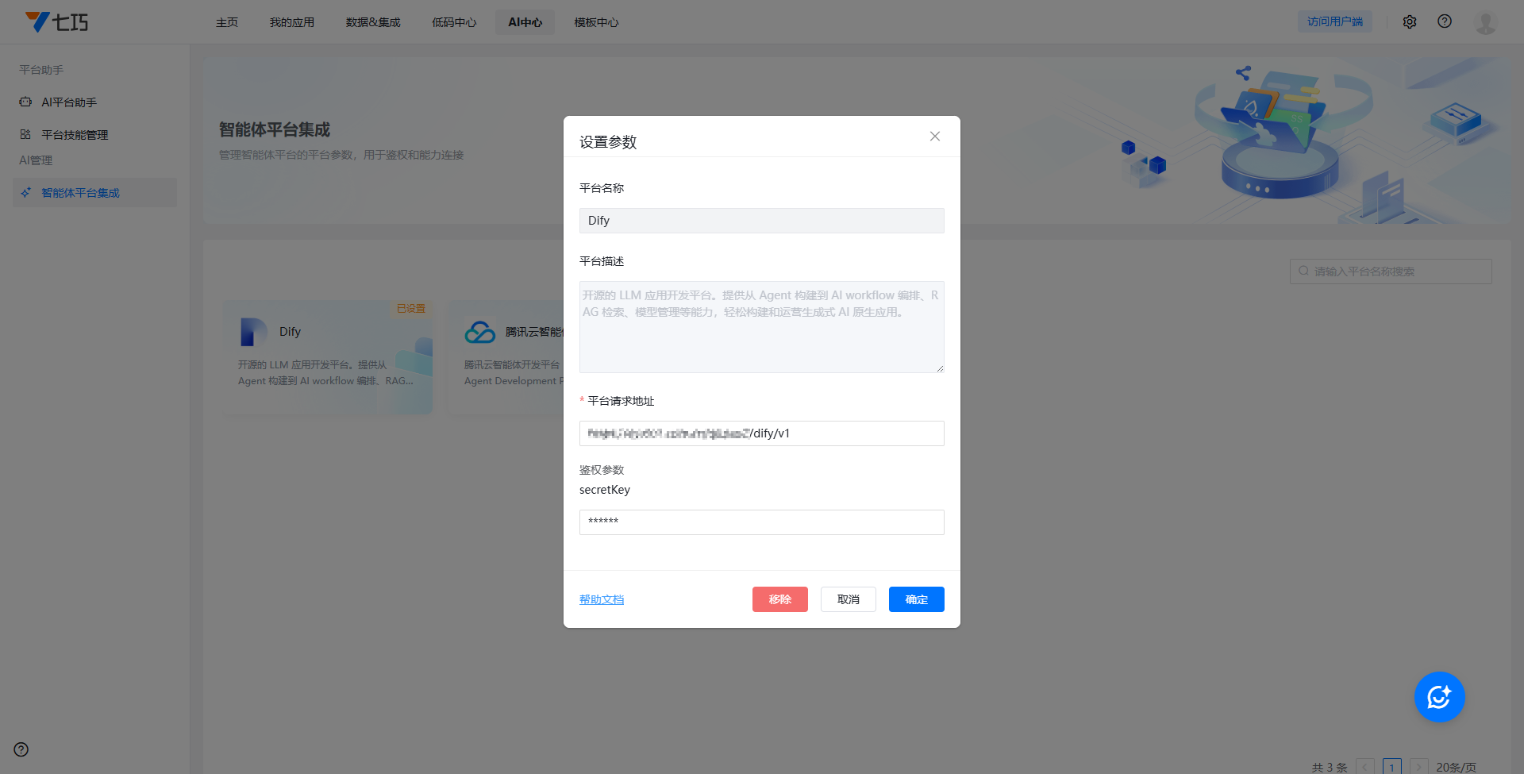Go to 数据&集成 in top navigation
Image resolution: width=1524 pixels, height=774 pixels.
373,22
